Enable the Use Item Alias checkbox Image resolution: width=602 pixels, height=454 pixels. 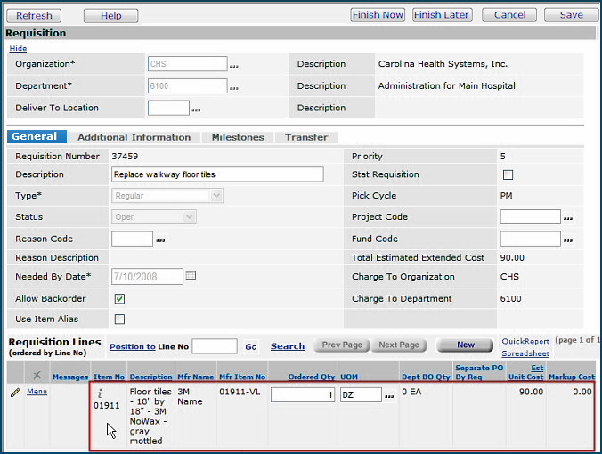tap(119, 320)
